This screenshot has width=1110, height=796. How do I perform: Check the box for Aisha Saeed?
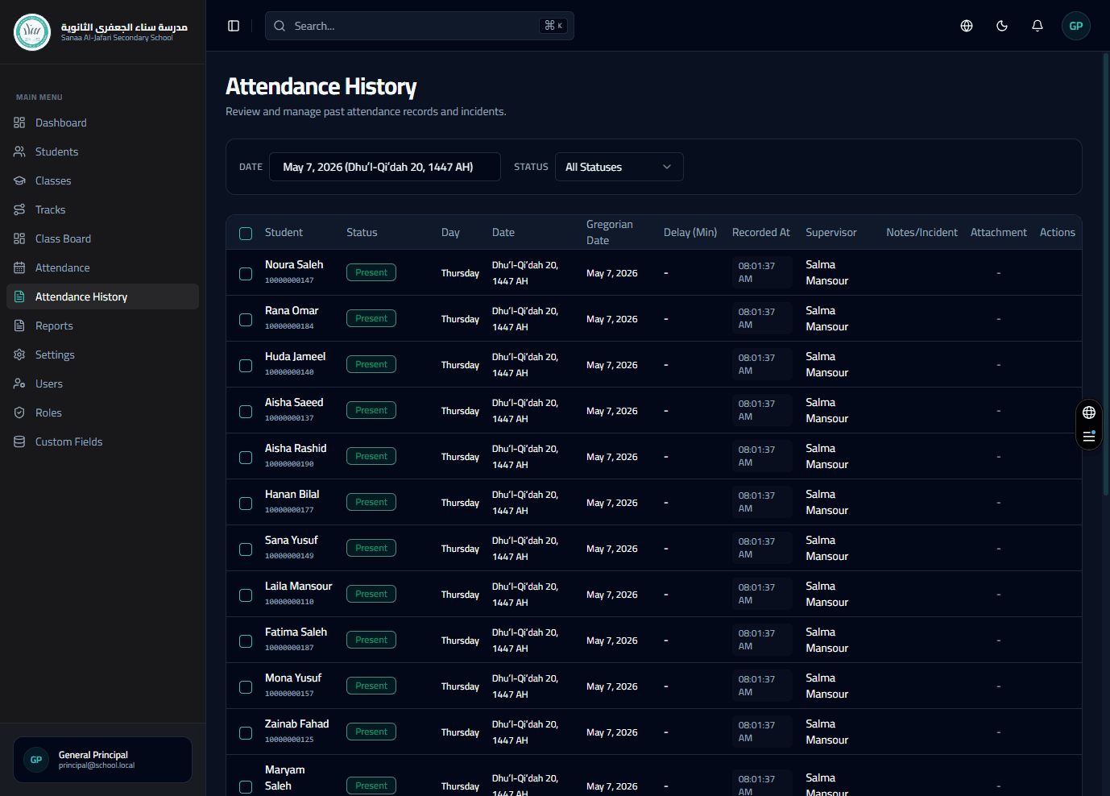point(246,412)
